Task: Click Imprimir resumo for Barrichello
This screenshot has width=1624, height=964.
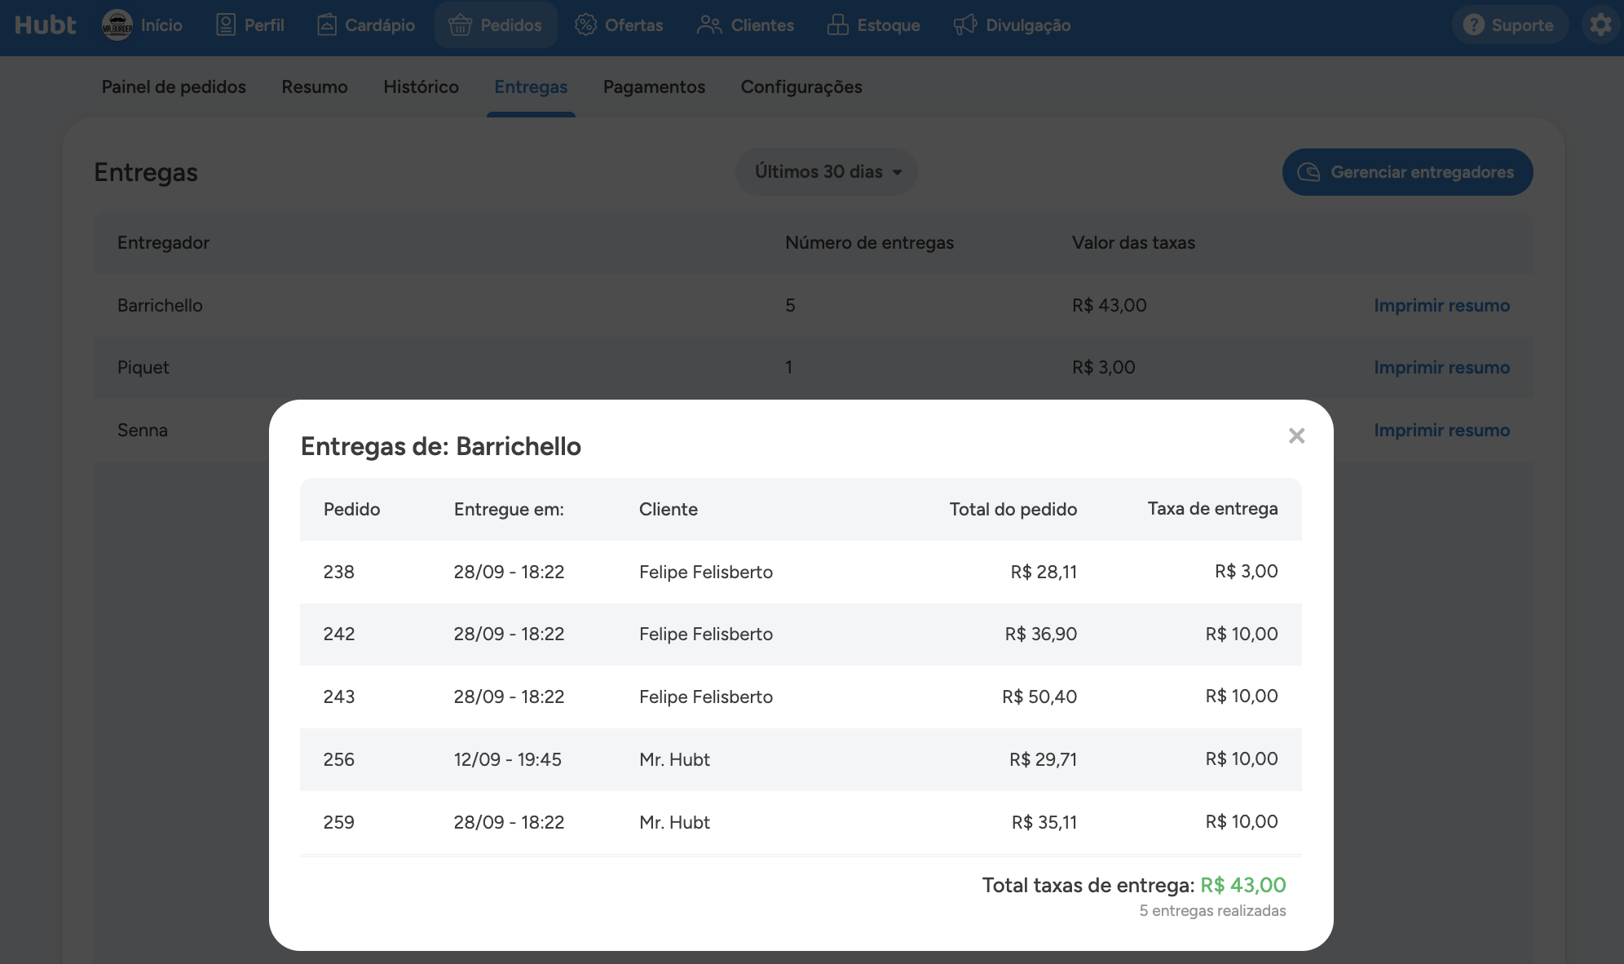Action: [x=1441, y=305]
